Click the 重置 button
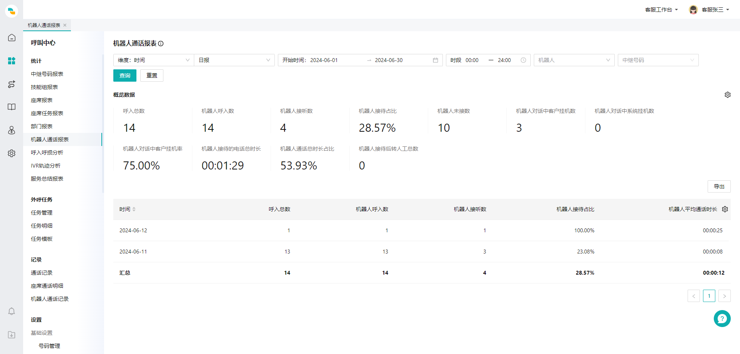This screenshot has height=354, width=740. pos(152,75)
